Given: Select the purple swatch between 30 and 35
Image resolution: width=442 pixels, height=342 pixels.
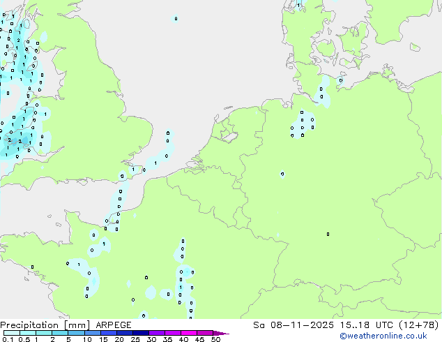Looking at the screenshot, I should pyautogui.click(x=157, y=333).
